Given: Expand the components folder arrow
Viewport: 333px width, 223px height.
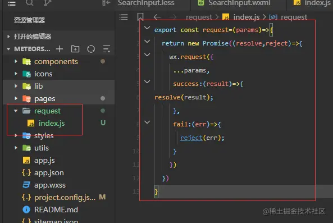Looking at the screenshot, I should pos(16,61).
